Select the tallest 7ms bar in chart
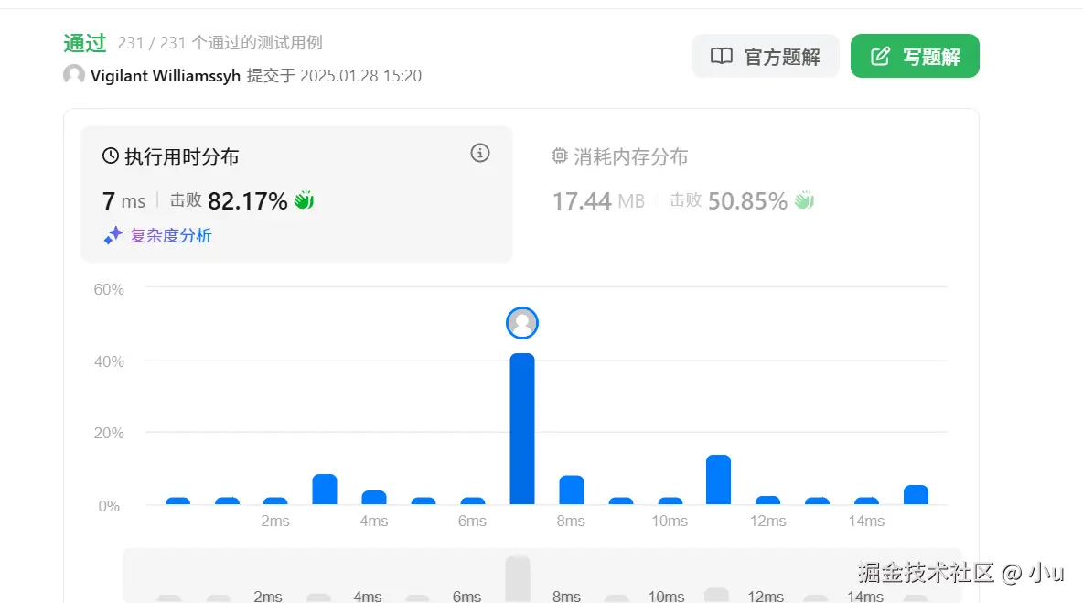The height and width of the screenshot is (603, 1083). [522, 429]
